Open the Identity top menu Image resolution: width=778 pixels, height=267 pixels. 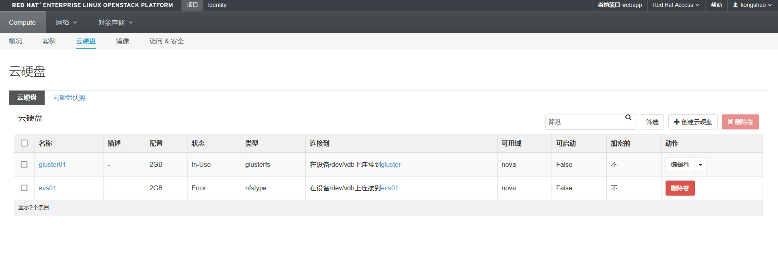[x=217, y=5]
